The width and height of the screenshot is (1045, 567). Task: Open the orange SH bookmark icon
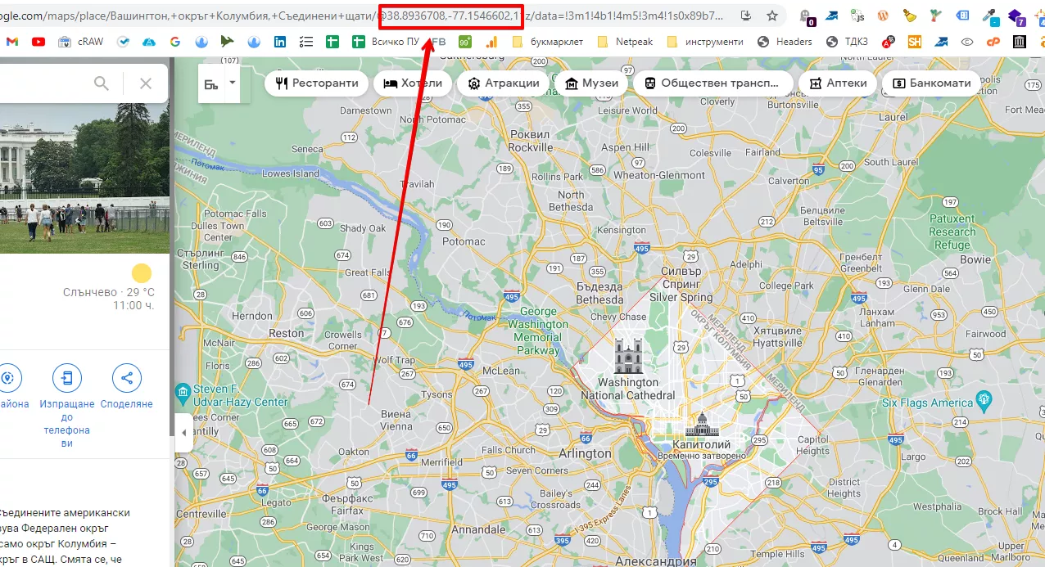coord(915,42)
